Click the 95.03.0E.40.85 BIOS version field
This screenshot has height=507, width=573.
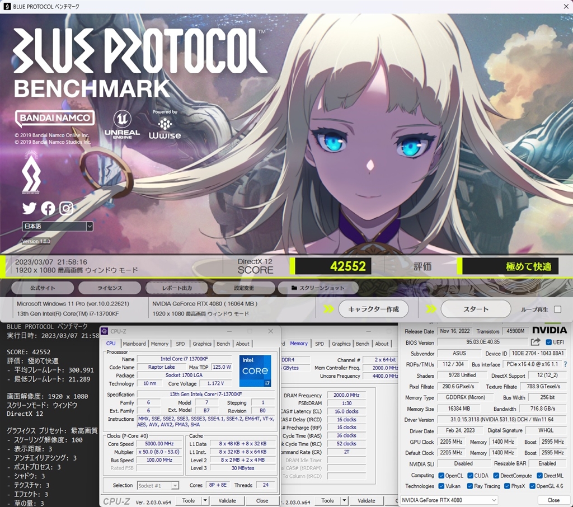pos(483,342)
